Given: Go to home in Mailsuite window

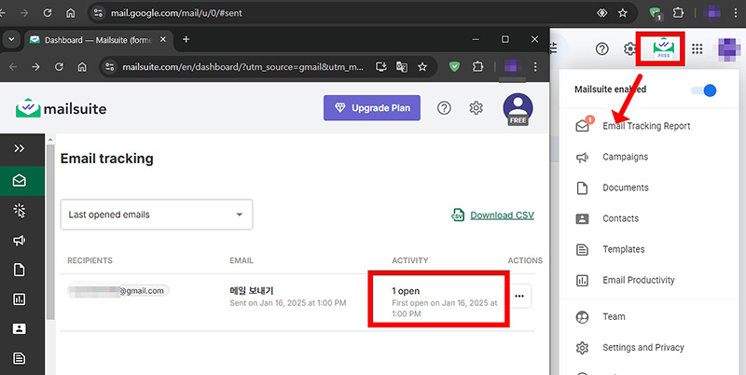Looking at the screenshot, I should pyautogui.click(x=82, y=66).
